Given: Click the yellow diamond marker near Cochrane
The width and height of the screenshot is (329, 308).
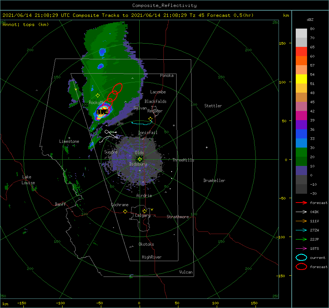Looking at the screenshot, I should point(125,212).
